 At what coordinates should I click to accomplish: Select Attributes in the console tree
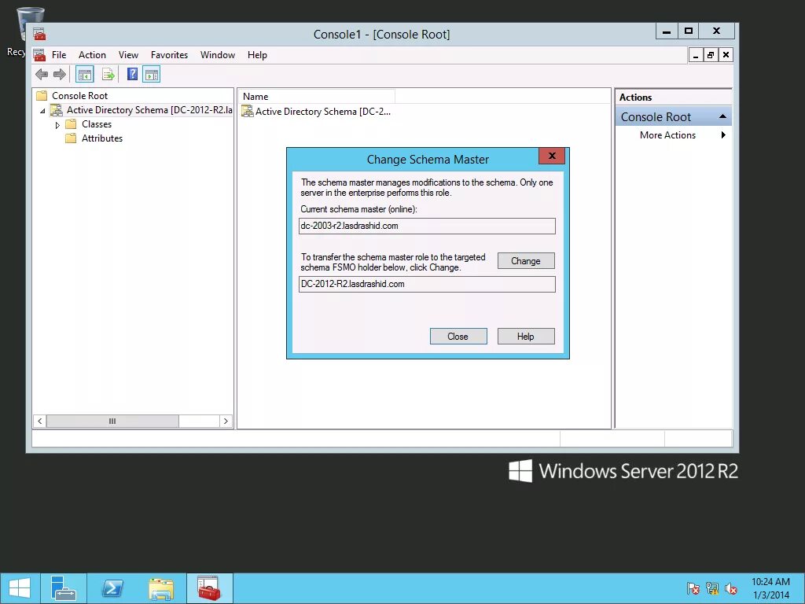pos(102,138)
